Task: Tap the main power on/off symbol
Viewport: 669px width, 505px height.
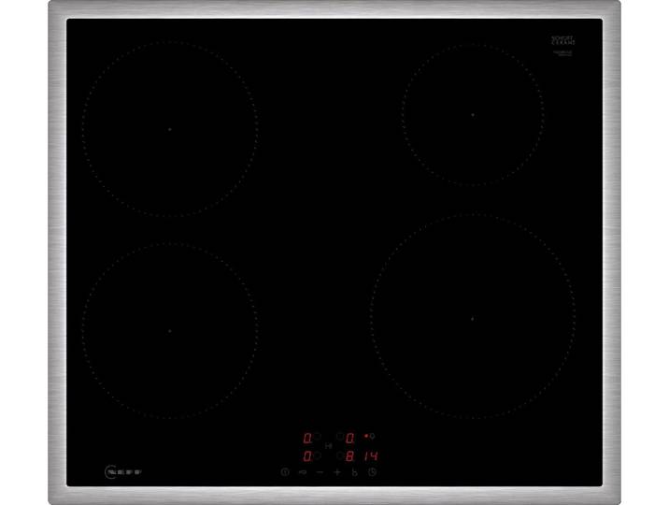Action: coord(285,472)
